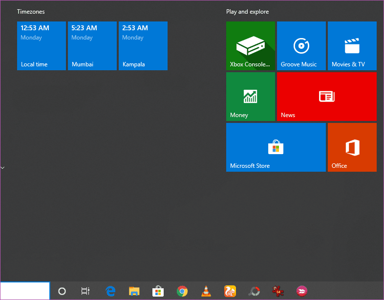This screenshot has width=384, height=300.
Task: Select the Play and explore group header
Action: tap(247, 12)
